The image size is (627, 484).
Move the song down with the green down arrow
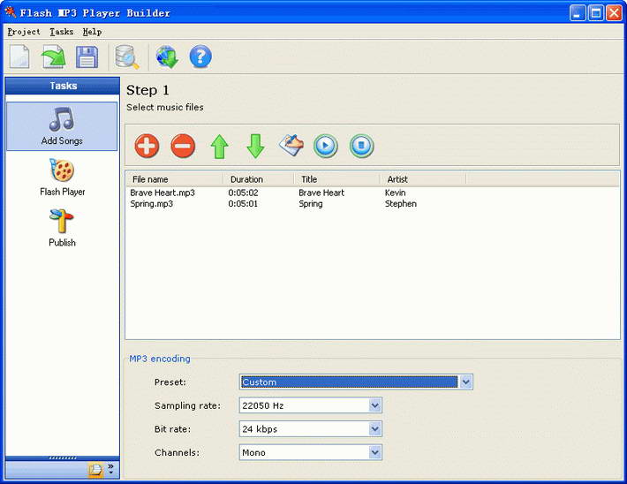click(x=255, y=146)
